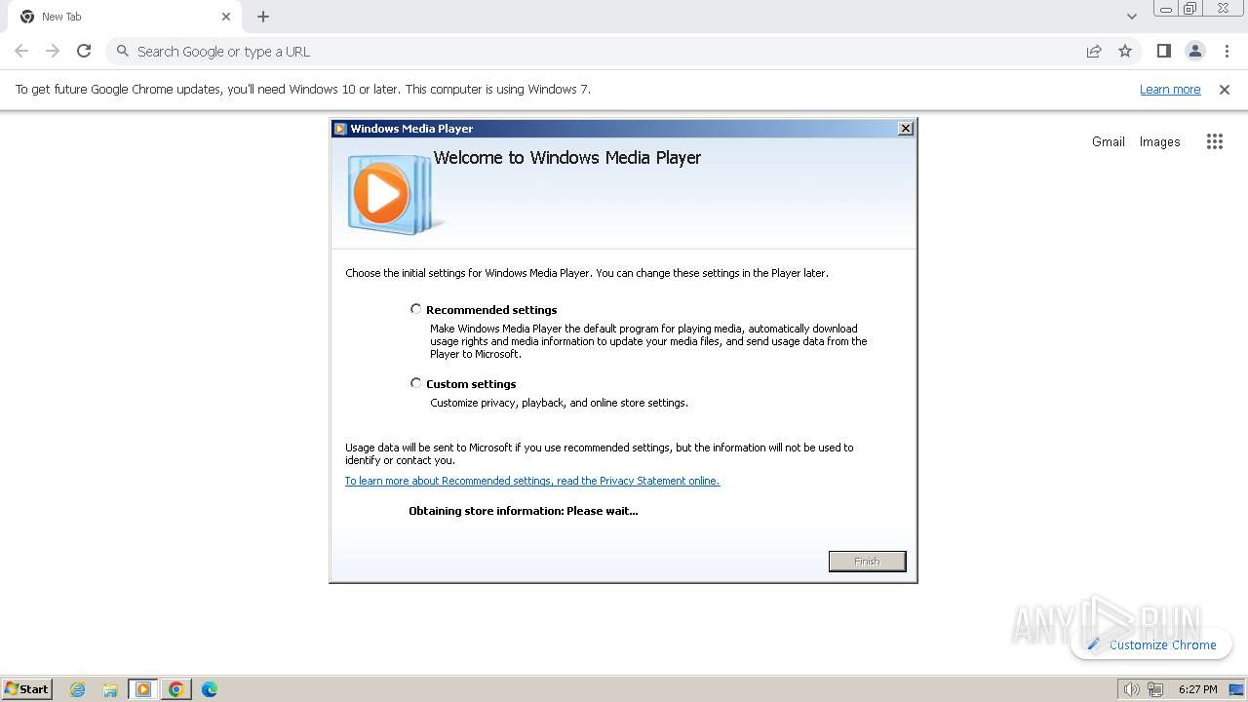The image size is (1248, 702).
Task: Share this page from address bar
Action: point(1094,51)
